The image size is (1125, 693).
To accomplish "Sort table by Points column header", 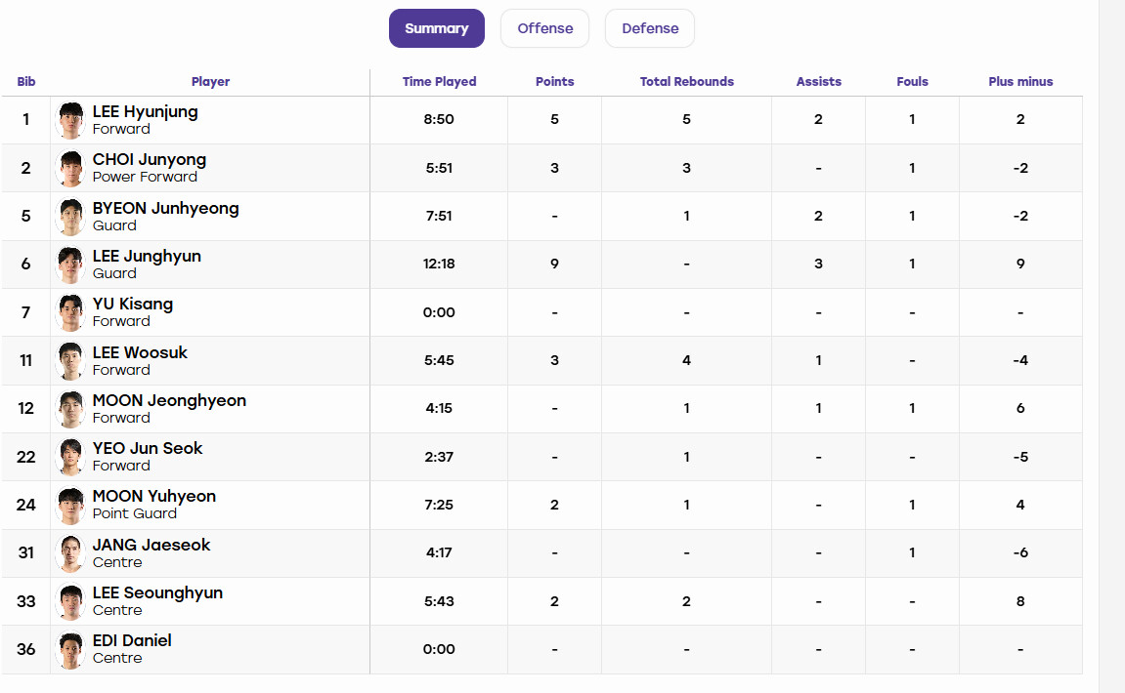I will click(x=554, y=82).
